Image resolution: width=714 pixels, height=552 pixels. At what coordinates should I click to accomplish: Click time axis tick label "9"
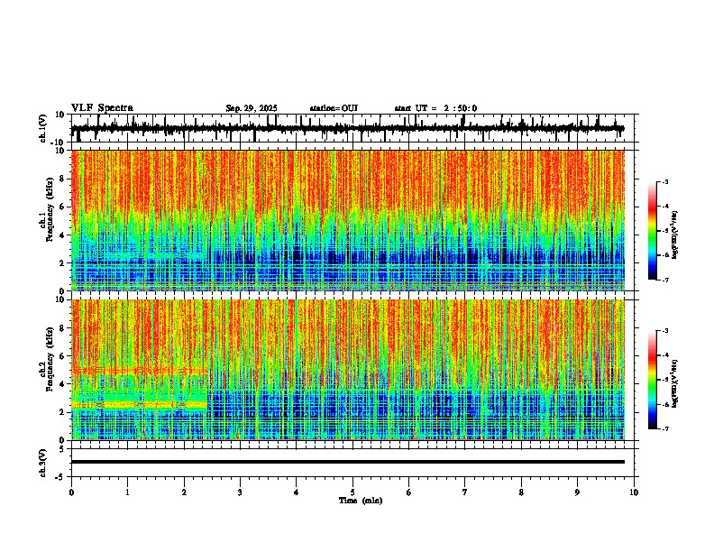(x=577, y=492)
